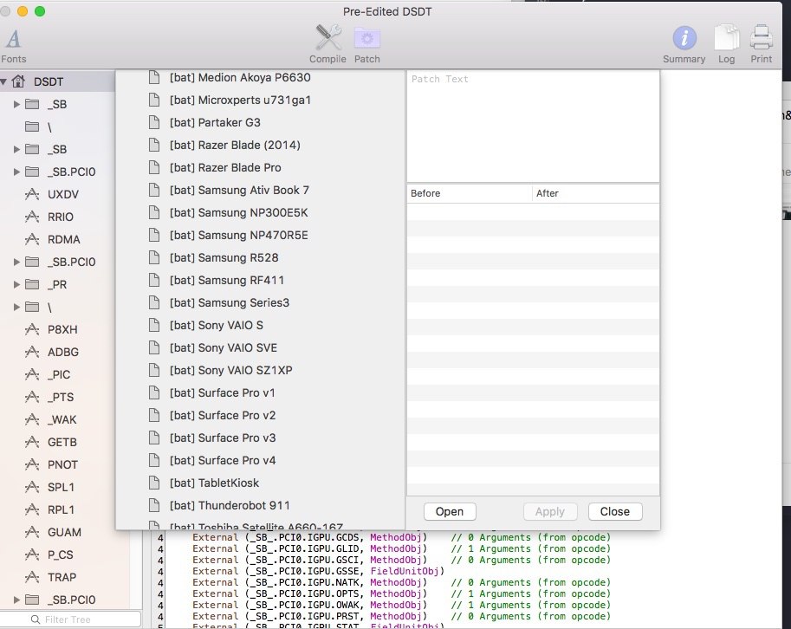Expand the first _SB folder
The width and height of the screenshot is (791, 629).
16,104
